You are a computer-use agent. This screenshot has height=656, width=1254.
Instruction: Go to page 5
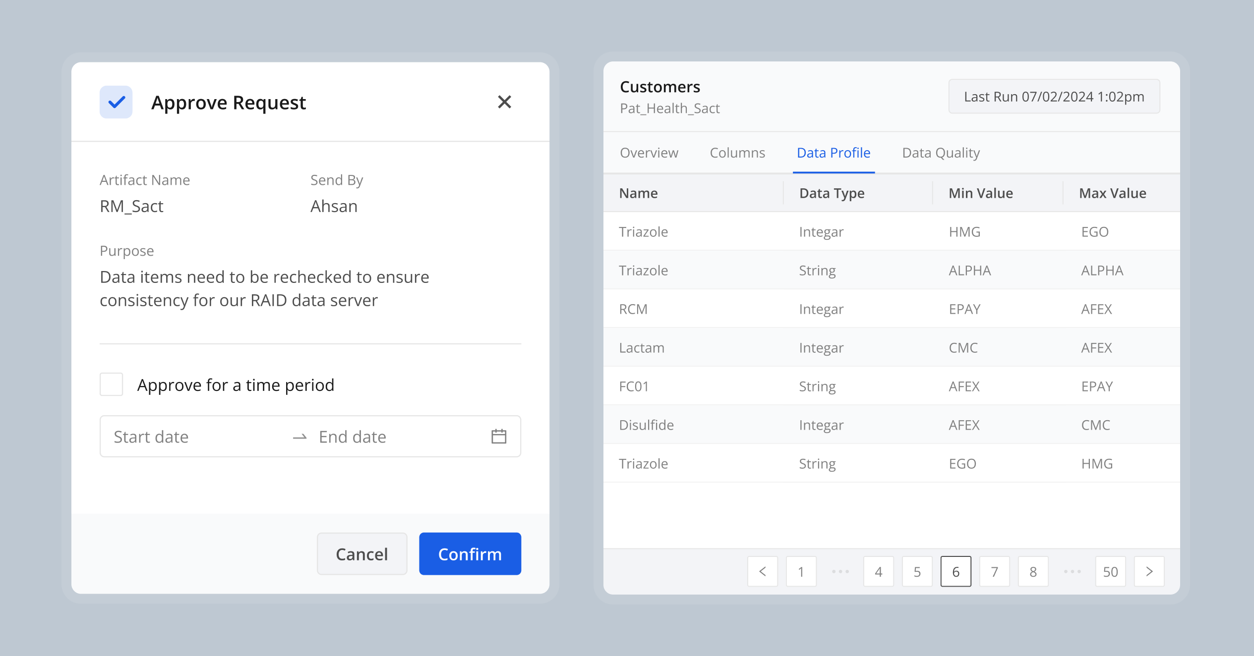click(x=917, y=572)
